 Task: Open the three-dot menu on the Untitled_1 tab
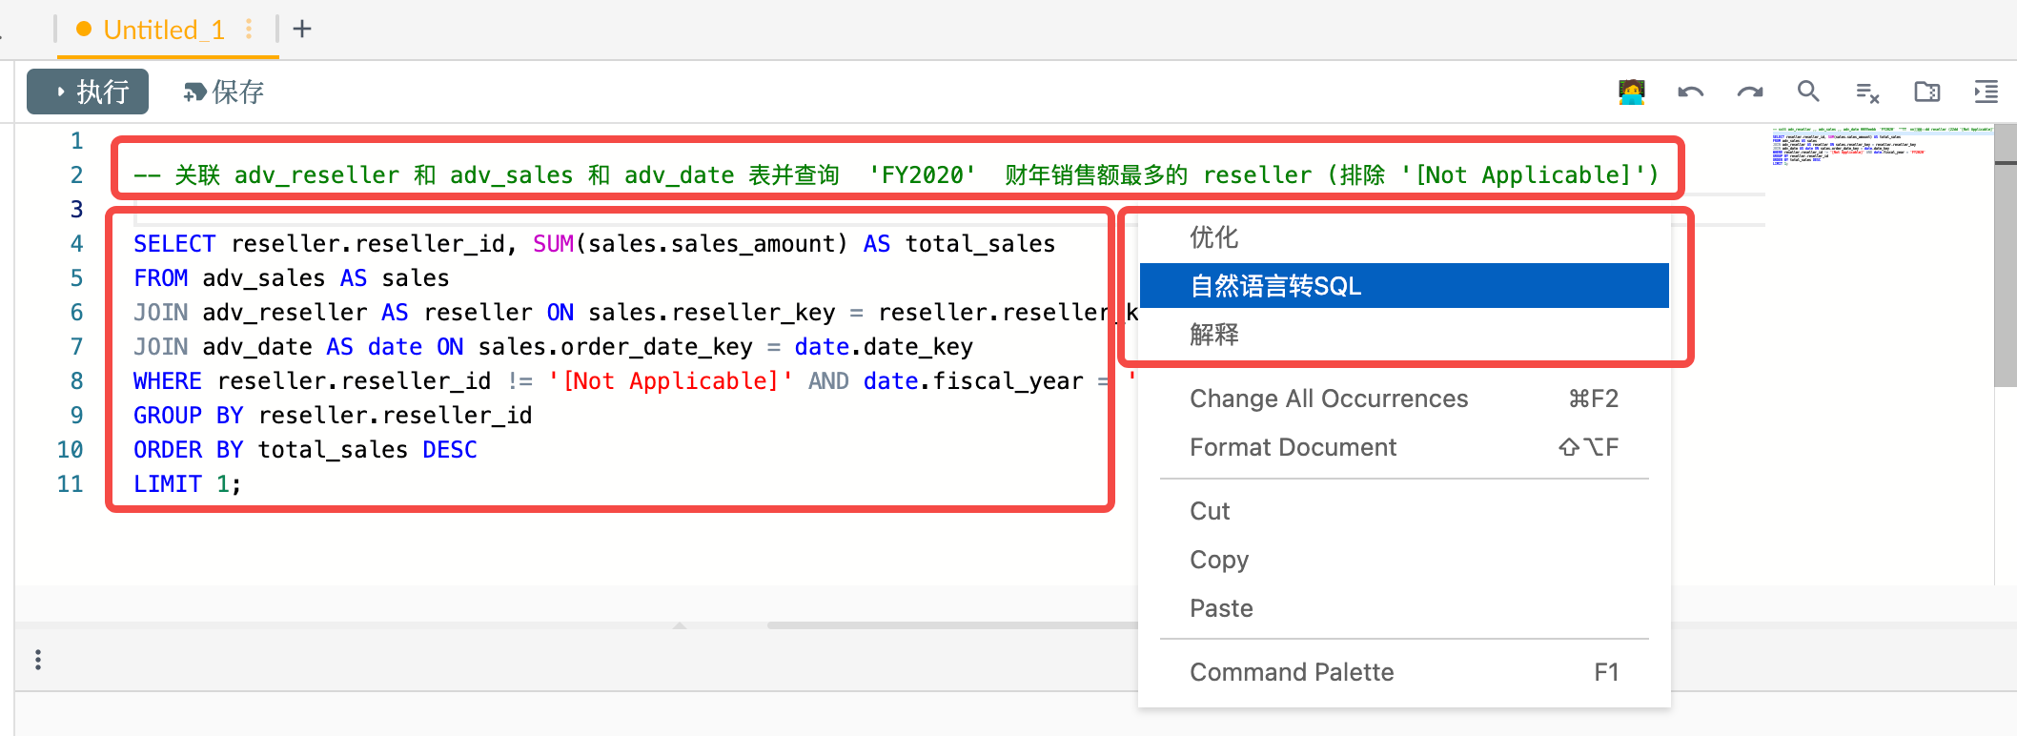[x=249, y=30]
